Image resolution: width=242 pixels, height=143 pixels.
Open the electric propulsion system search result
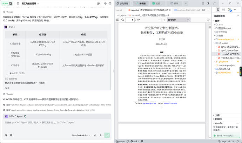pyautogui.click(x=49, y=110)
